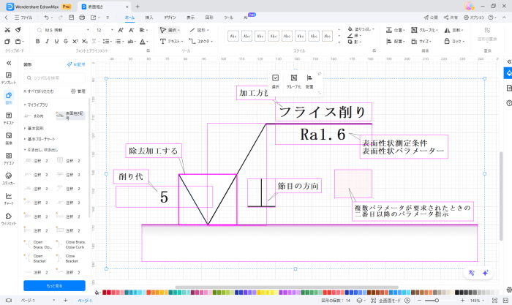Expand the 基本図形 library section
Viewport: 512px width, 305px height.
tap(34, 128)
